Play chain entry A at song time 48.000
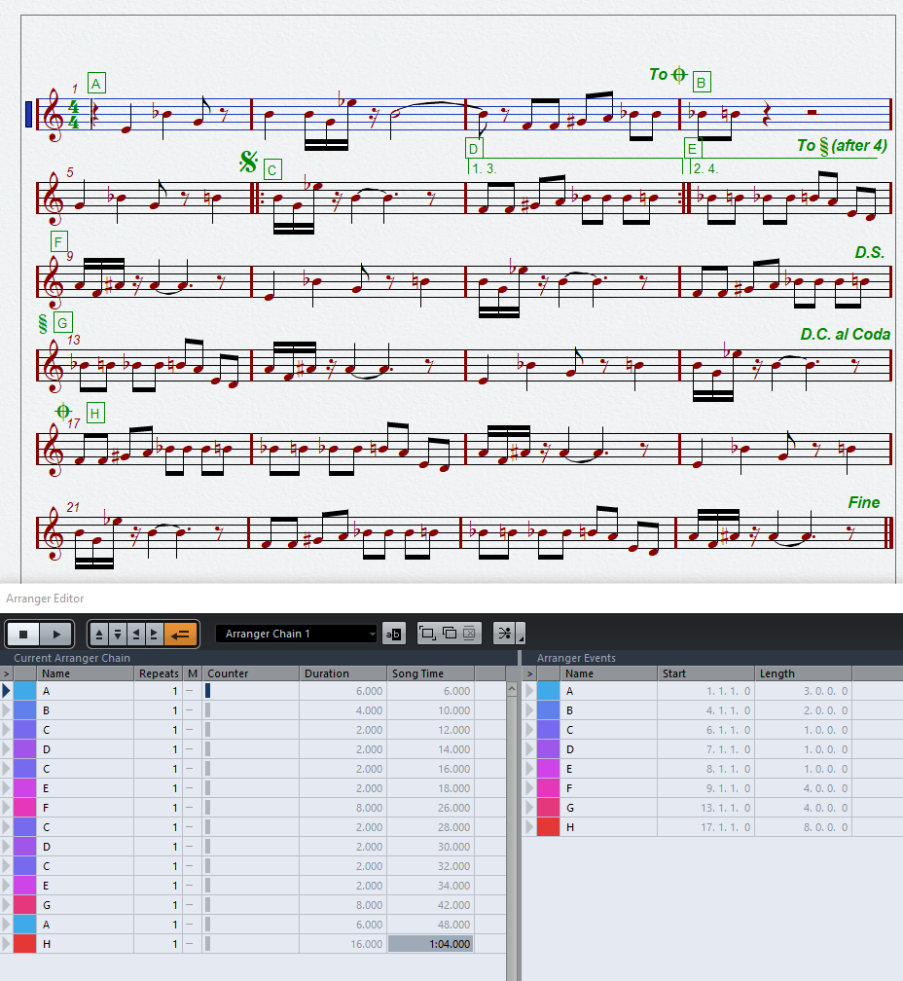This screenshot has height=981, width=903. 6,925
